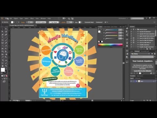
Task: Select the Pen tool
Action: 3,34
